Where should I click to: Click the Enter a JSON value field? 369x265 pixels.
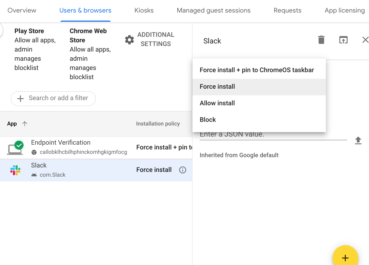pos(274,135)
